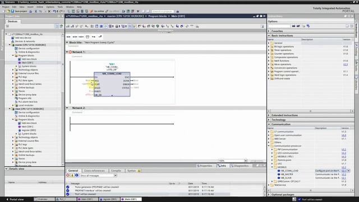
Task: Open the Project menu
Action: 6,7
